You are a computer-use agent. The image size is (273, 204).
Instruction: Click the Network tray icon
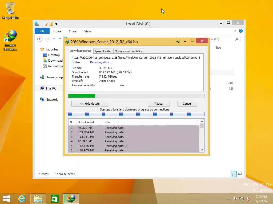[241, 199]
